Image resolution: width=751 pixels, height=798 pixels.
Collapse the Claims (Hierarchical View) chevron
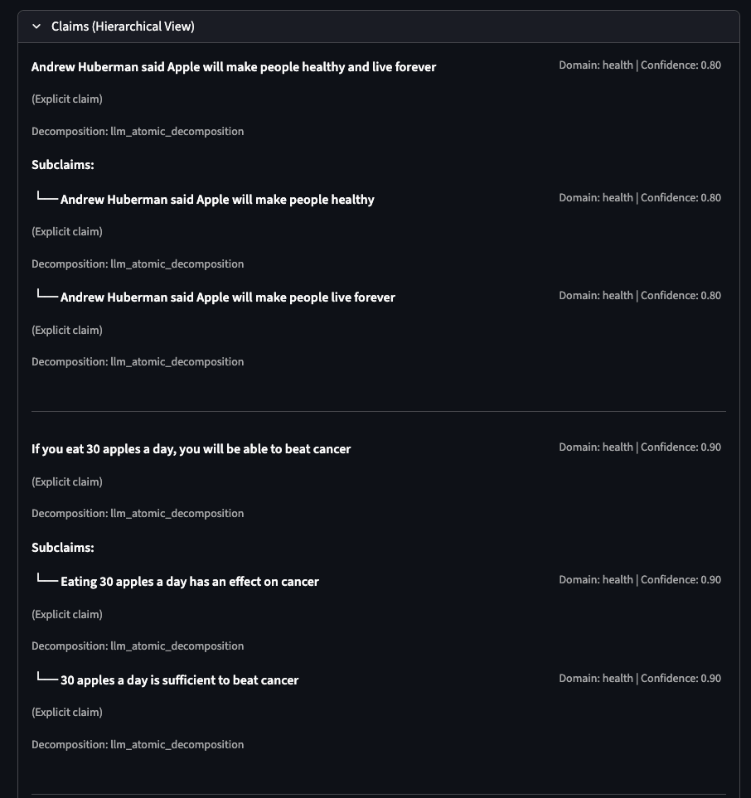coord(36,27)
